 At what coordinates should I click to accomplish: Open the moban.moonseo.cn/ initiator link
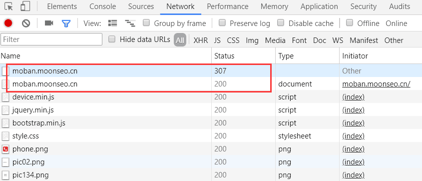376,84
